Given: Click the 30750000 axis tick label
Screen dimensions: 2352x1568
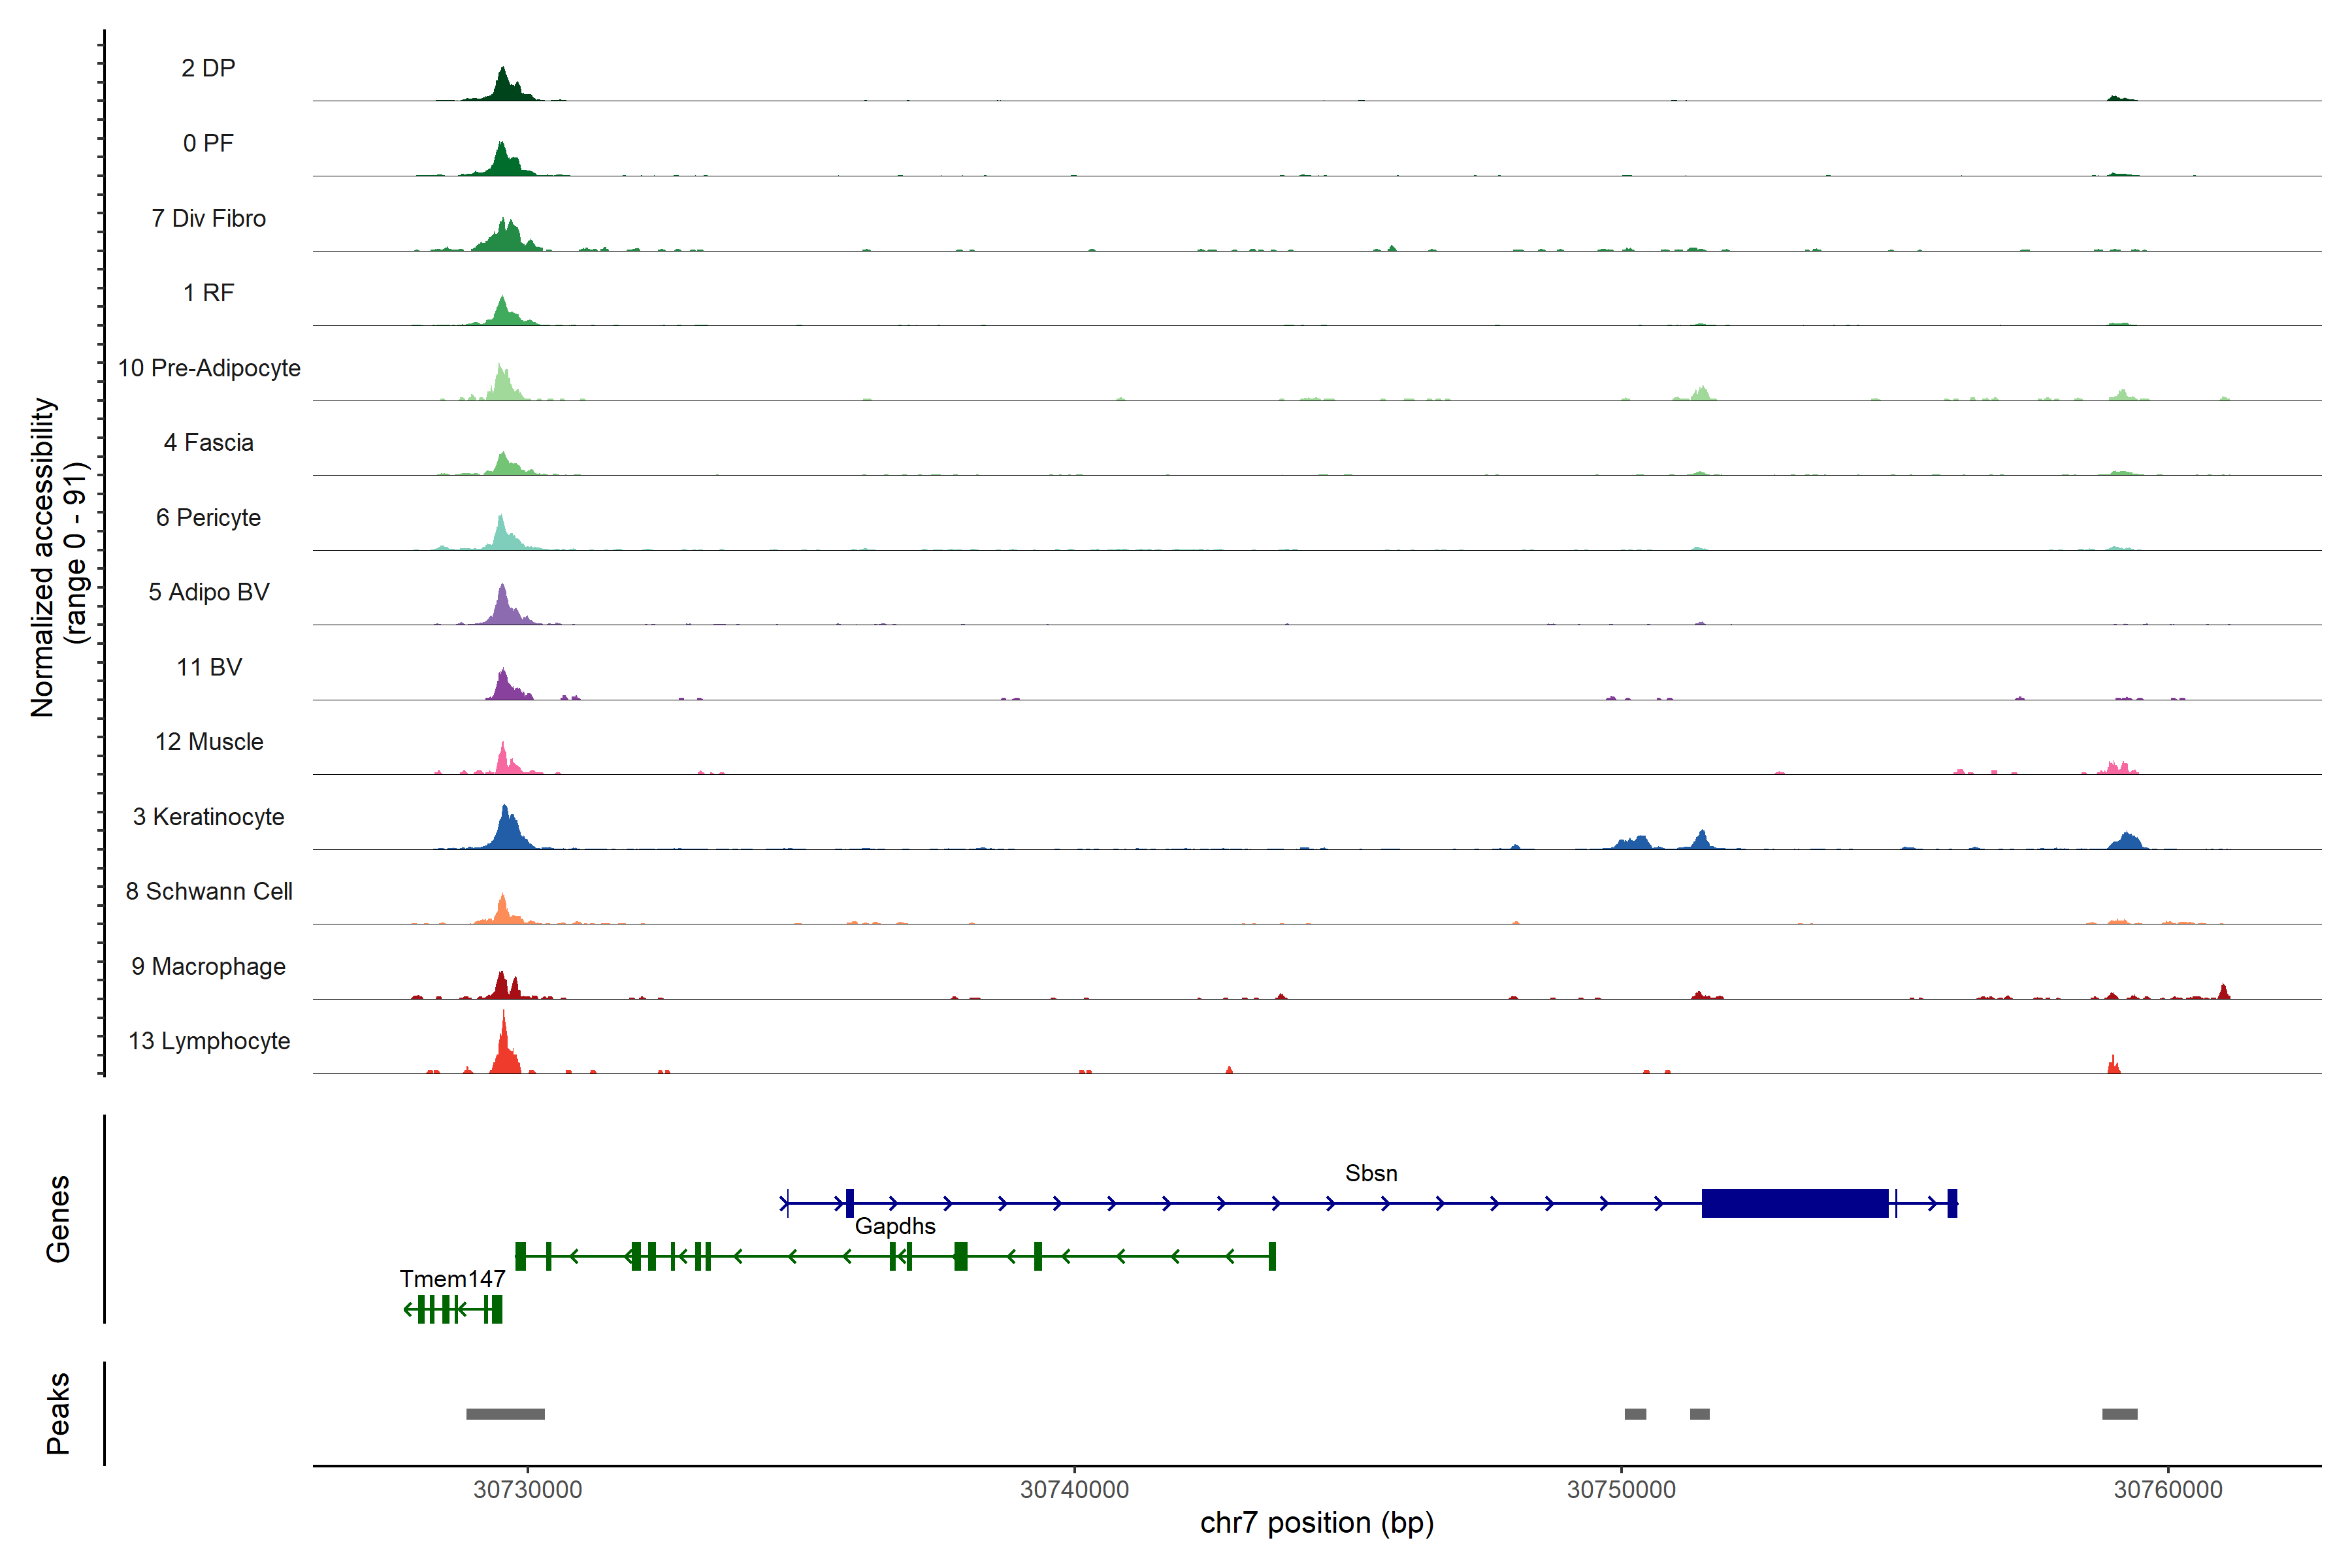Looking at the screenshot, I should [x=1621, y=1489].
